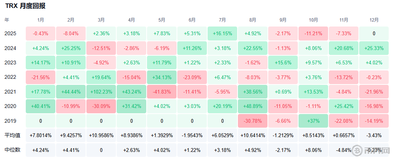Select the +16.15% cell for July 2025
394x161 pixels.
click(222, 33)
